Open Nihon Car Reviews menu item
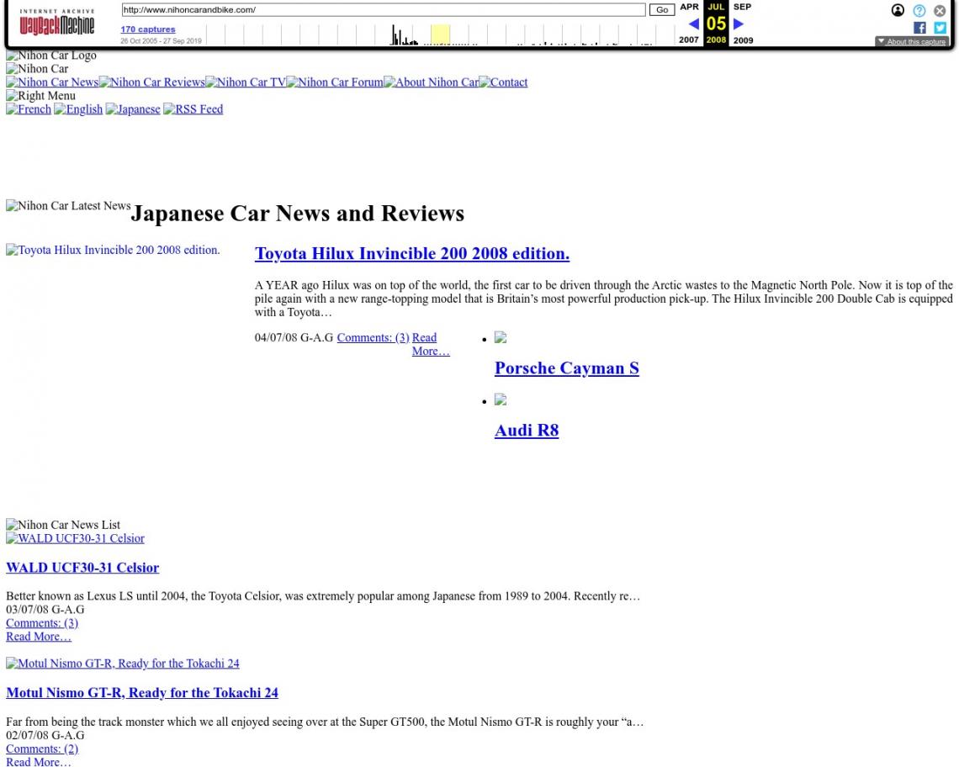This screenshot has height=767, width=959. pos(151,82)
